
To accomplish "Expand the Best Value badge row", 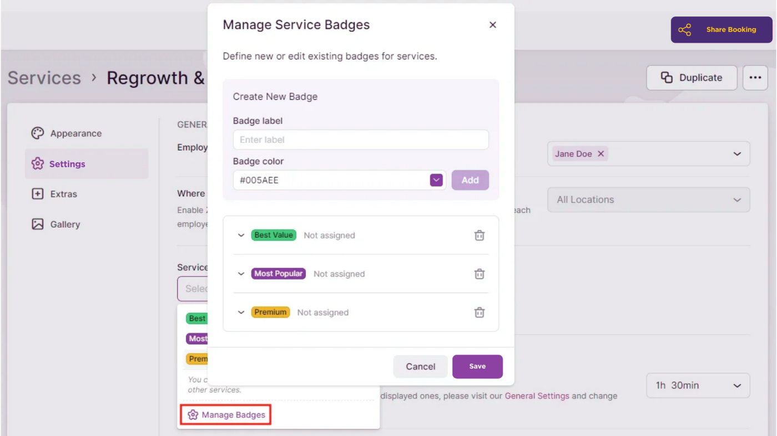I will (241, 235).
